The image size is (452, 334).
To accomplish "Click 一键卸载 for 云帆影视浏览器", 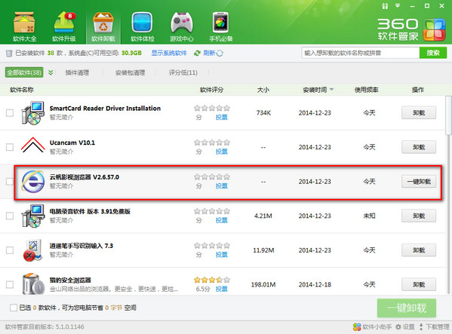I will coord(419,182).
